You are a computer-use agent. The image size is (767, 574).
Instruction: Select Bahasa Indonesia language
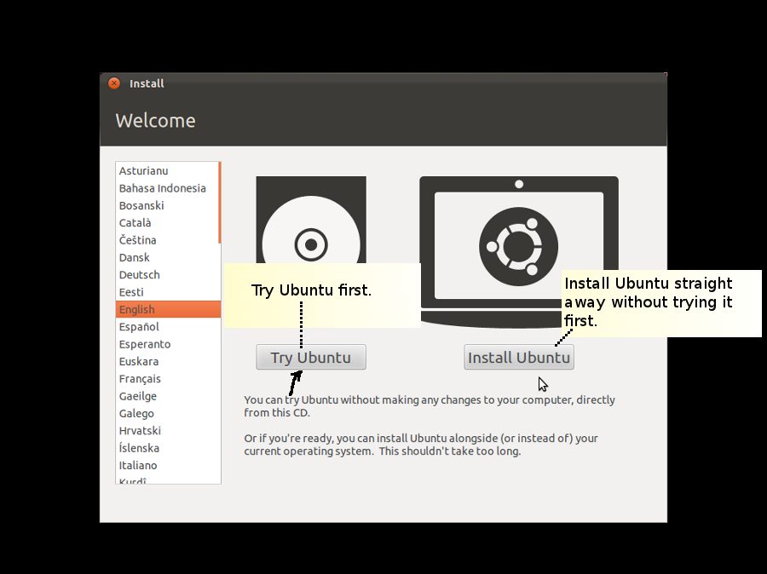coord(168,188)
